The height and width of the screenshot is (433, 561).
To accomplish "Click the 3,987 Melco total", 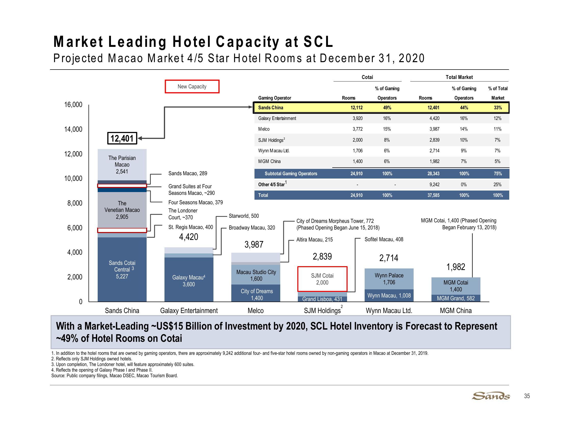I will pos(254,245).
